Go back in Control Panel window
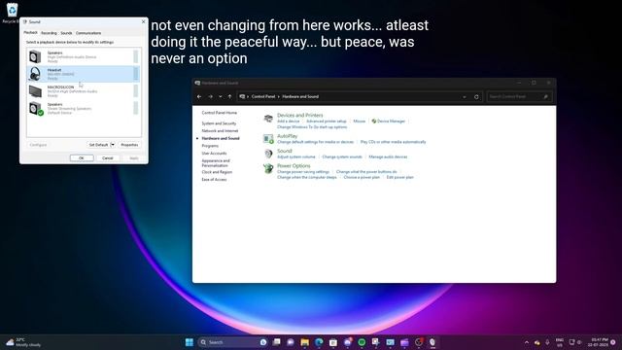 (199, 96)
